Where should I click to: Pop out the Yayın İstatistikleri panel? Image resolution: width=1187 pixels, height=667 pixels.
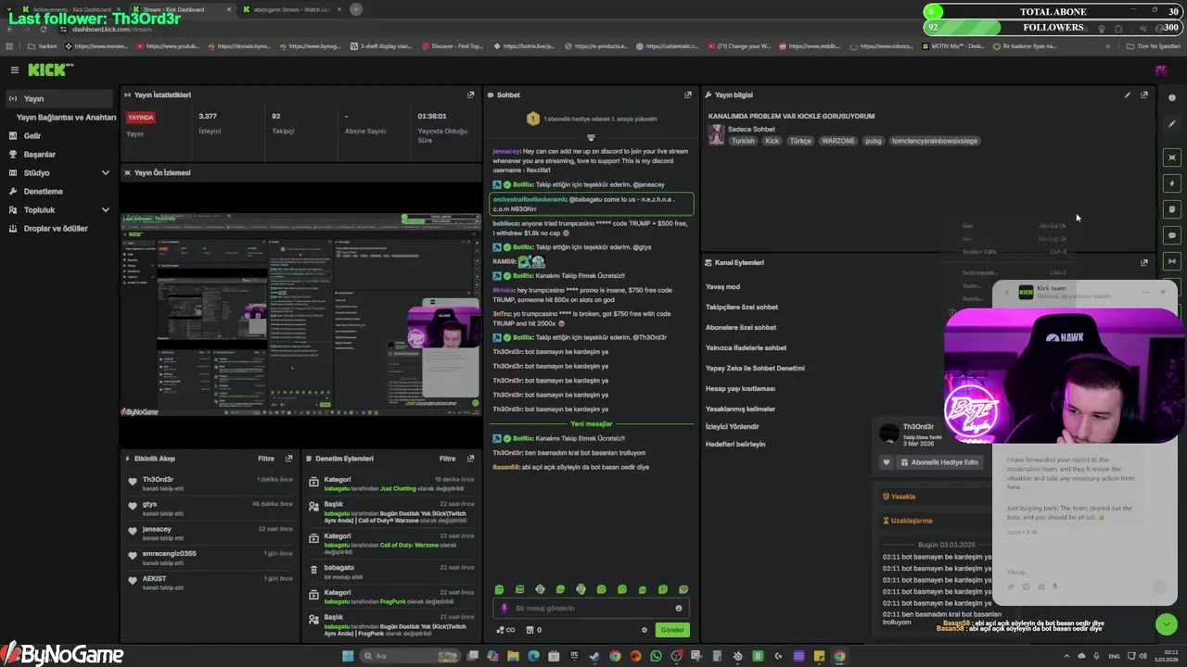click(x=470, y=94)
